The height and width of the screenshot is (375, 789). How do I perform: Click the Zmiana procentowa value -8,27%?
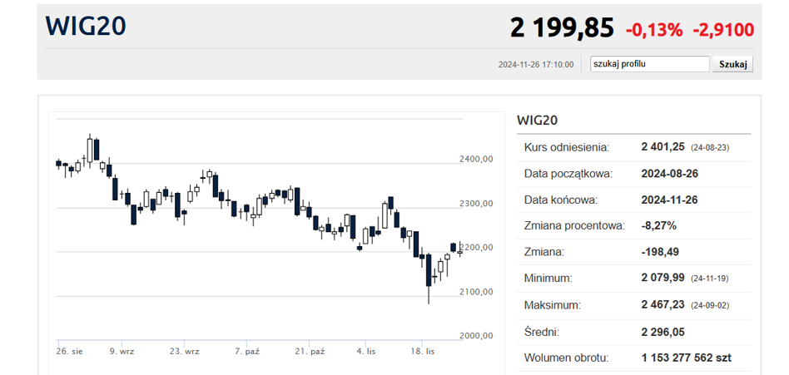(658, 225)
